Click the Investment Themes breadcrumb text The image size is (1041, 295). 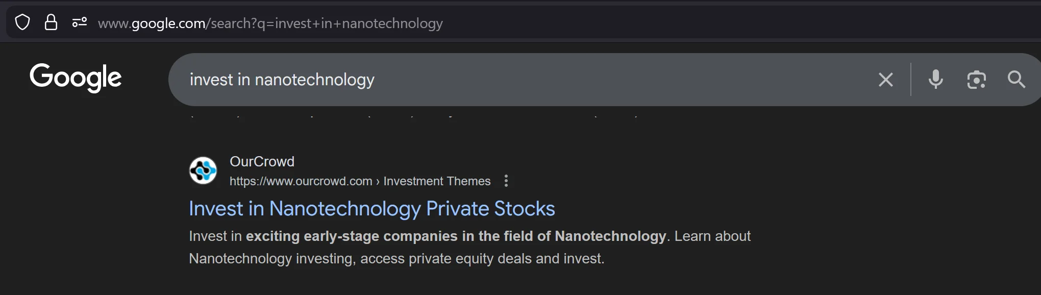point(436,181)
